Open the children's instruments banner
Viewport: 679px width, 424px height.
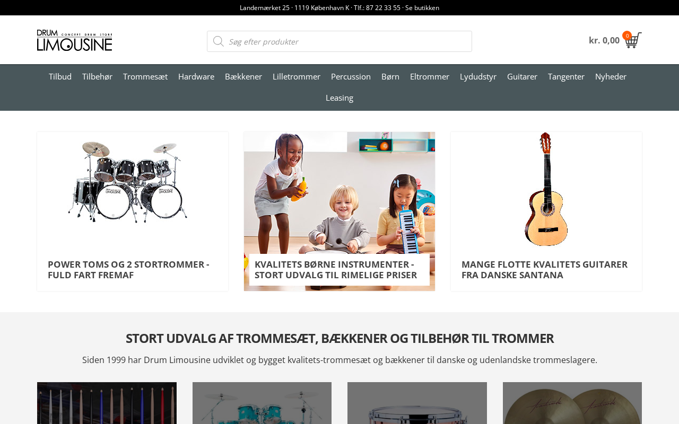tap(339, 211)
